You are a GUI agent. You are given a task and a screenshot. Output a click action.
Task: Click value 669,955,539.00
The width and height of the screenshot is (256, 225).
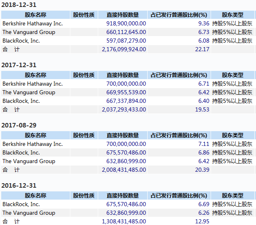pyautogui.click(x=126, y=92)
